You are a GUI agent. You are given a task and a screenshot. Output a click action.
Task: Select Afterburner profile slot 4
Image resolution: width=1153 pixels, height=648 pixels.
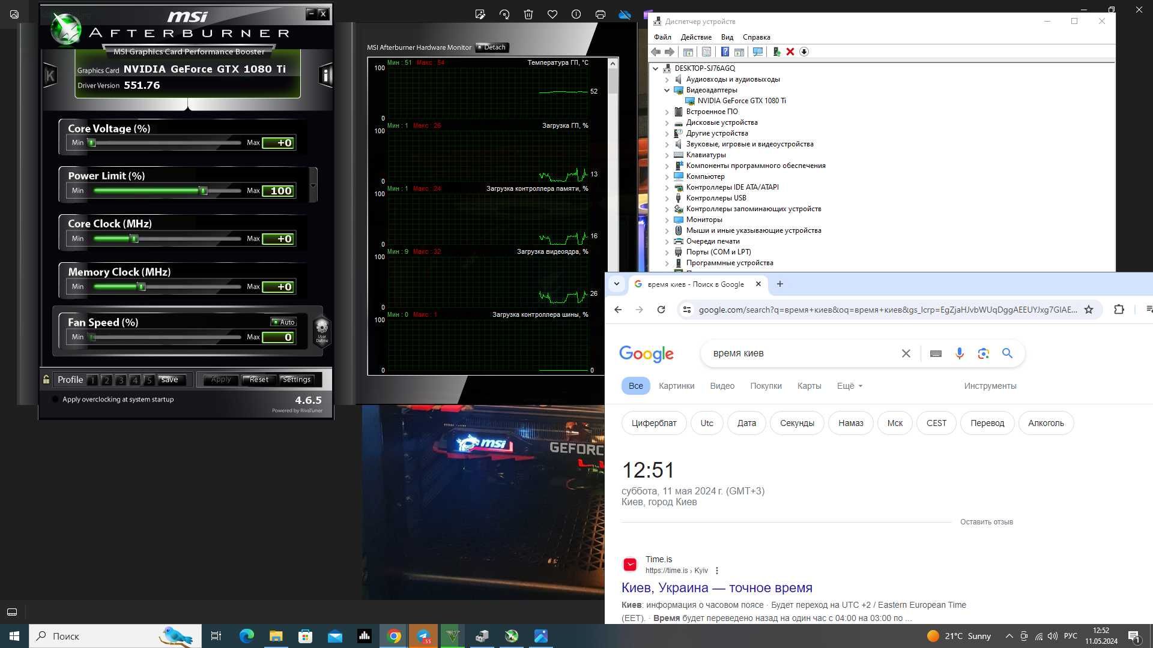(x=135, y=380)
